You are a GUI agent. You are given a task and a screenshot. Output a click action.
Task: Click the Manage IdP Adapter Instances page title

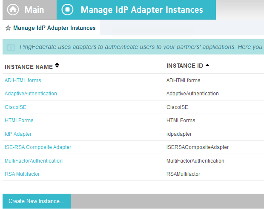click(x=55, y=28)
